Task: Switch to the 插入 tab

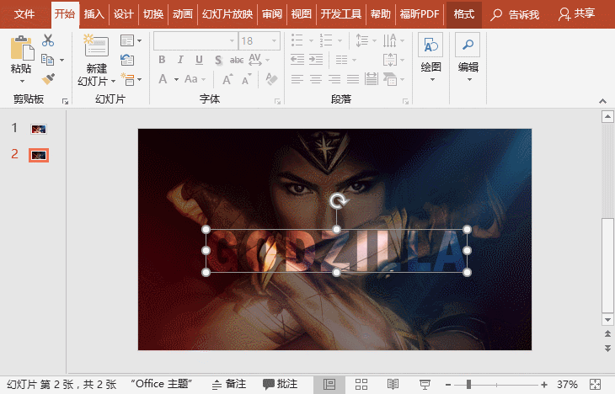Action: 94,14
